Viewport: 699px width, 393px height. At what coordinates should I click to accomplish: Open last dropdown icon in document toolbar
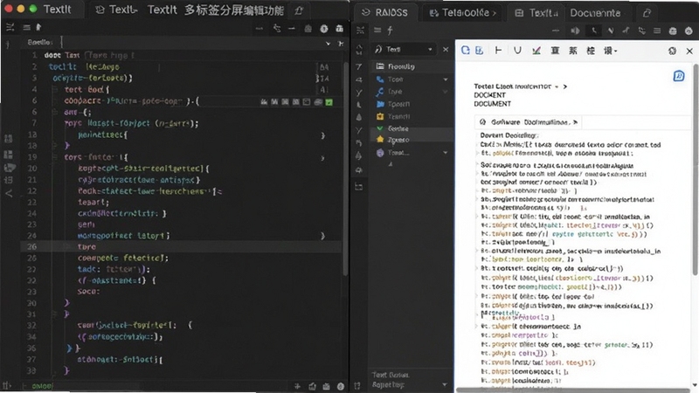610,51
